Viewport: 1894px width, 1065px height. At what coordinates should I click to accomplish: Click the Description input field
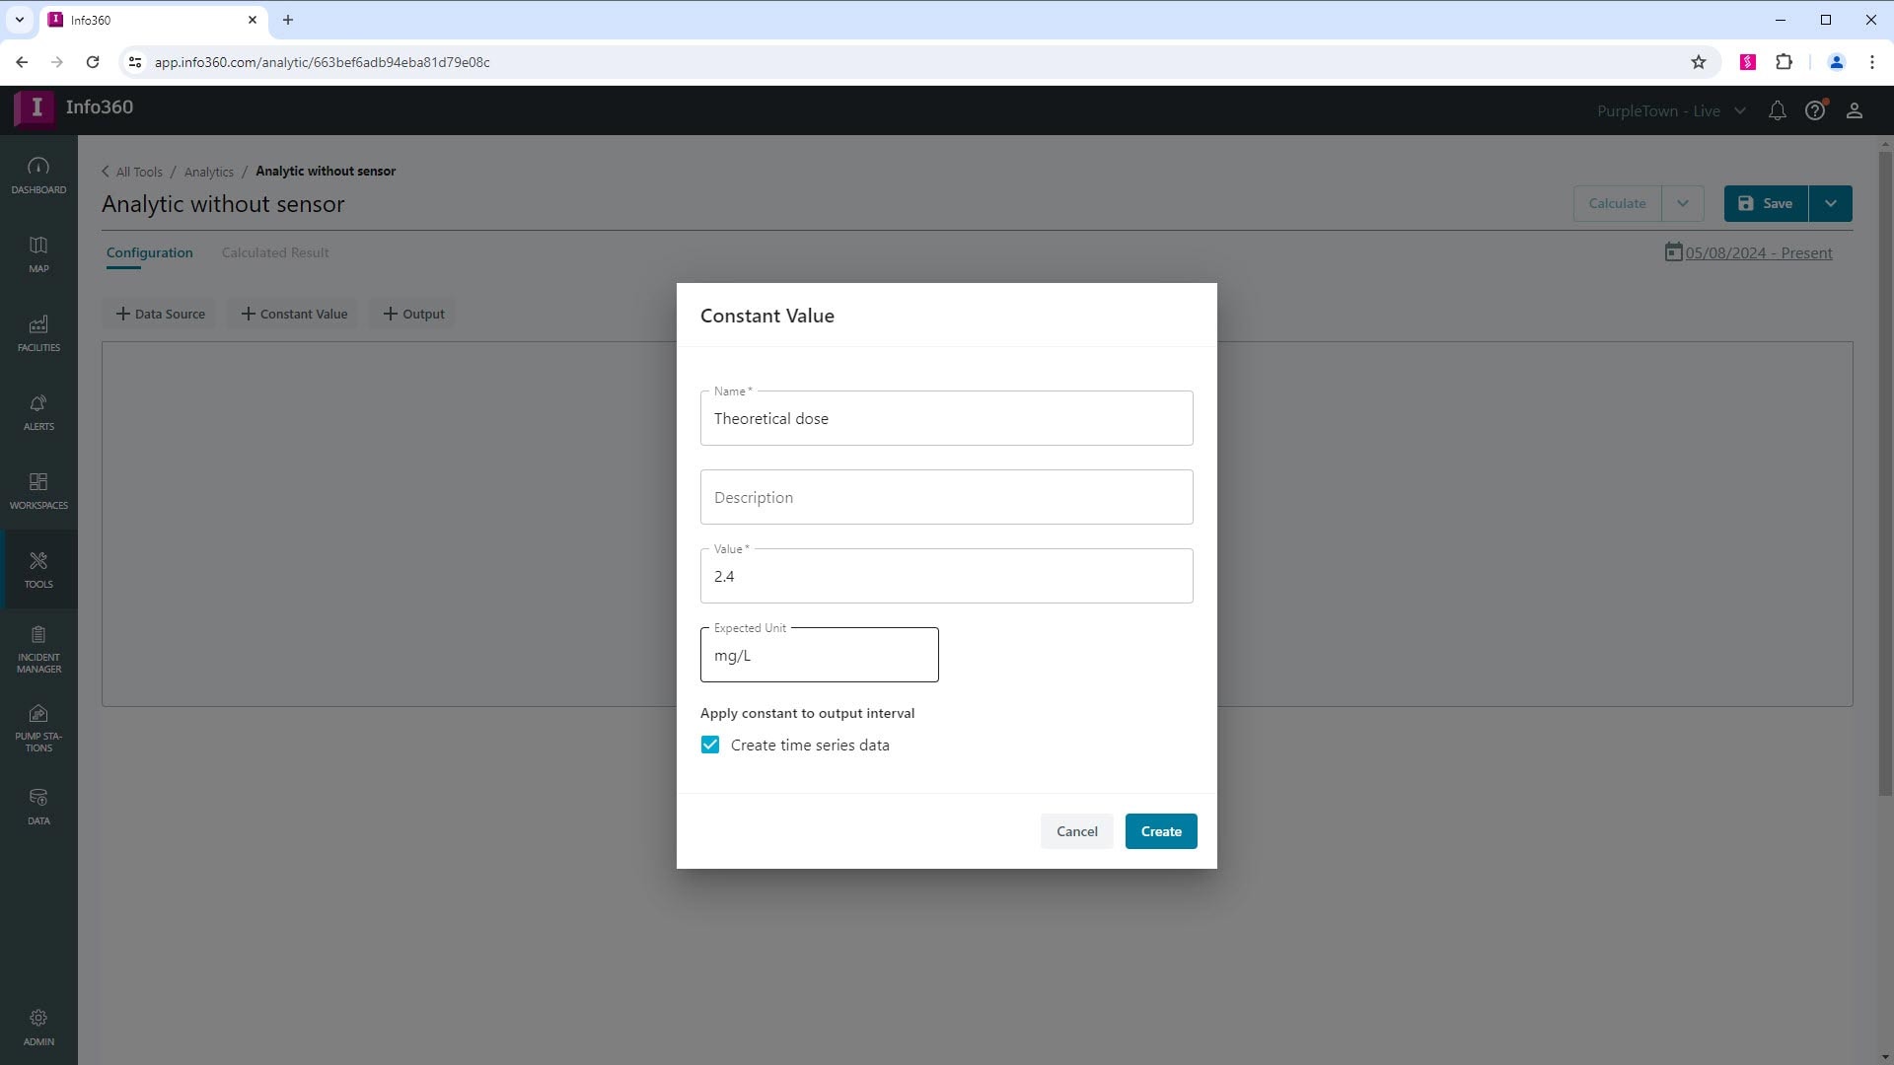946,497
